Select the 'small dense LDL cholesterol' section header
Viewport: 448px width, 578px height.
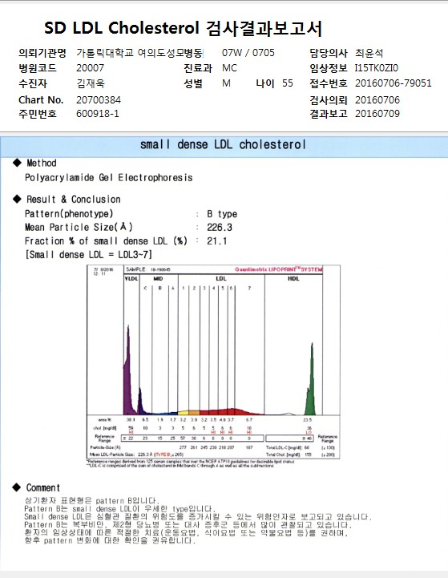point(223,144)
